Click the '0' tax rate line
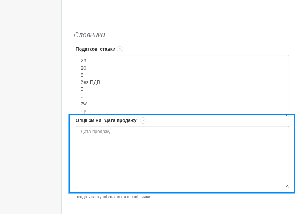This screenshot has height=214, width=299. [82, 97]
